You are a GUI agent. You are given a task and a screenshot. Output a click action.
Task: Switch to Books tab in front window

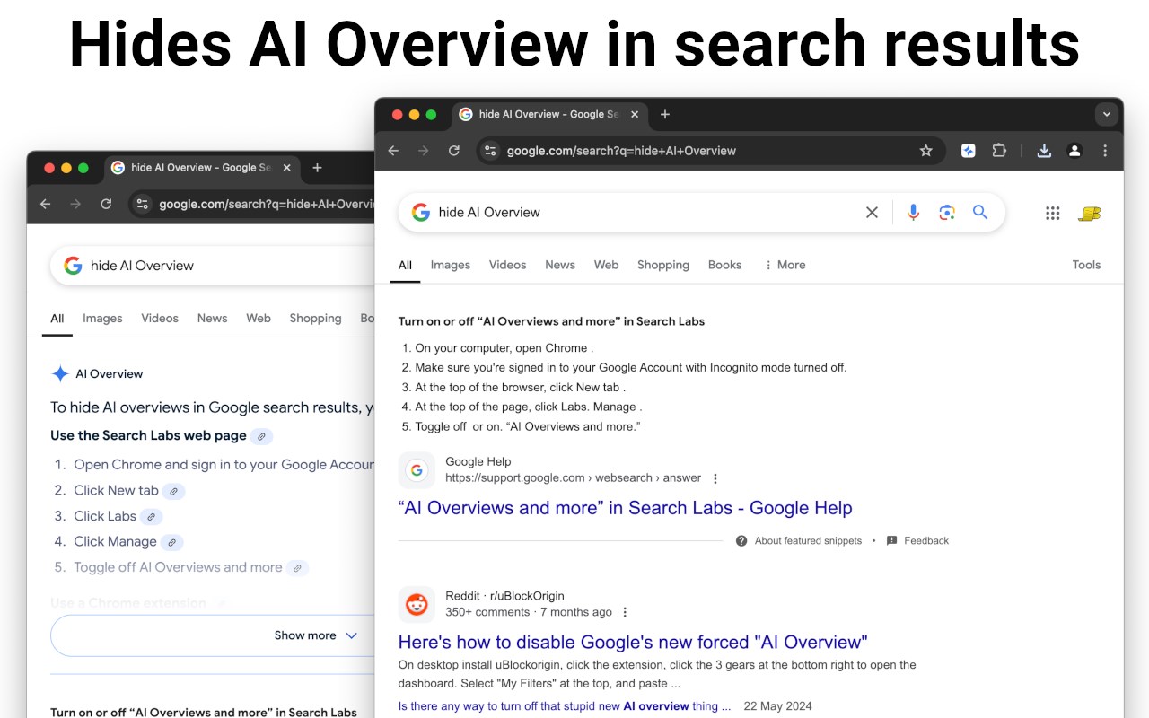(x=724, y=265)
